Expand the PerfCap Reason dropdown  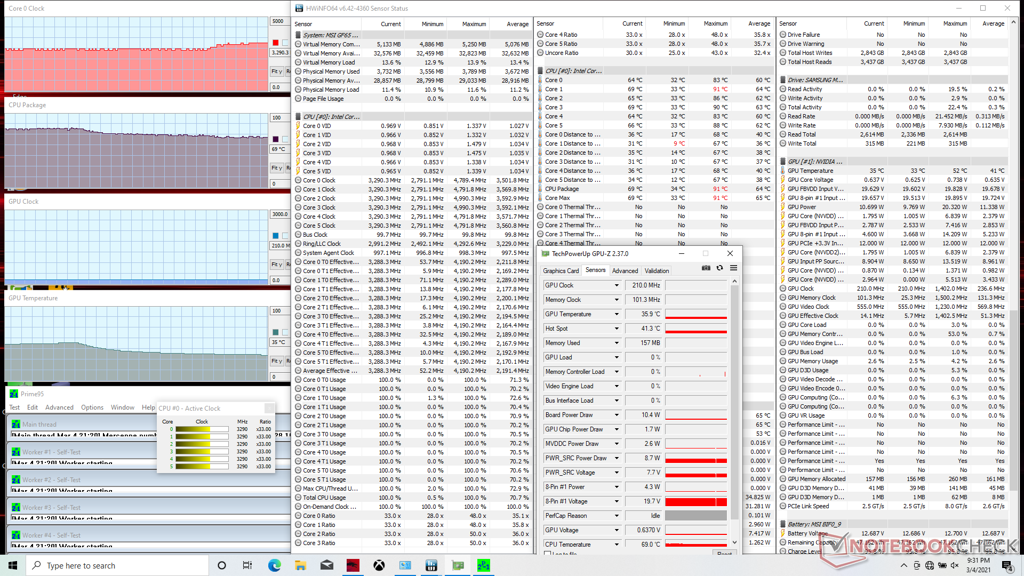click(x=617, y=516)
